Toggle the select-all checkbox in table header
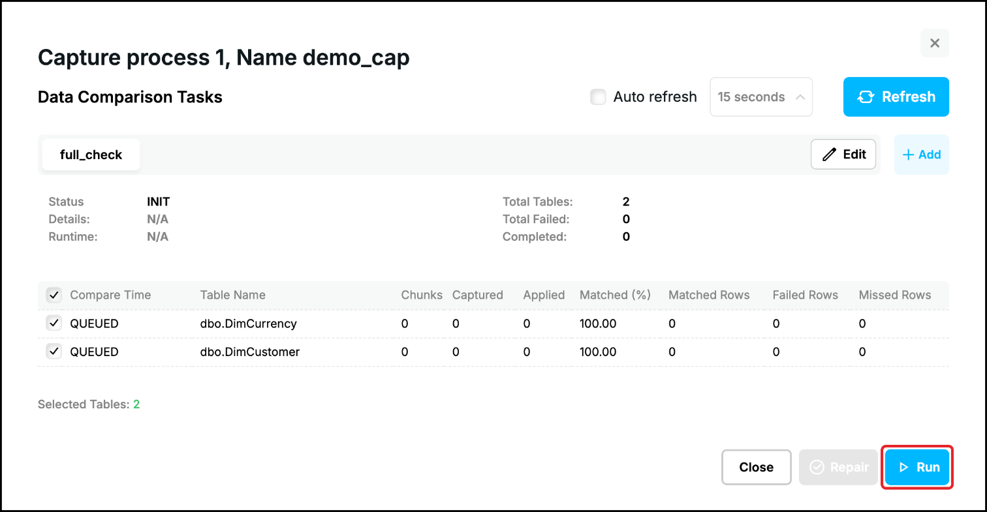Screen dimensions: 987x512 coord(54,295)
